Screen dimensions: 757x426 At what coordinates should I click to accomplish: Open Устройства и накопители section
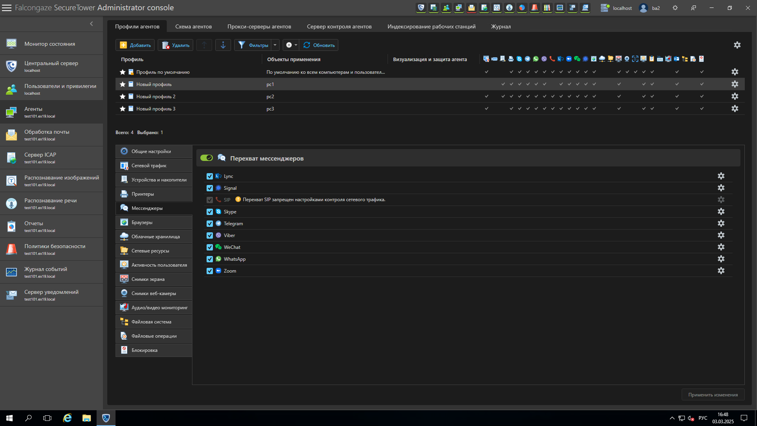(154, 180)
